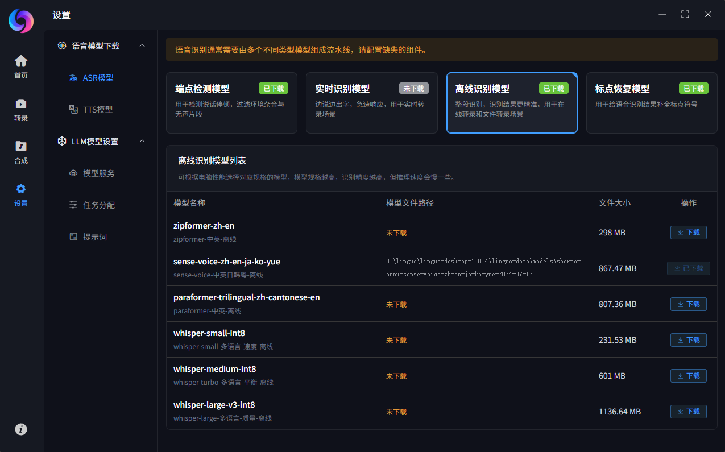725x452 pixels.
Task: Download the whisper-small-int8 model
Action: (x=689, y=340)
